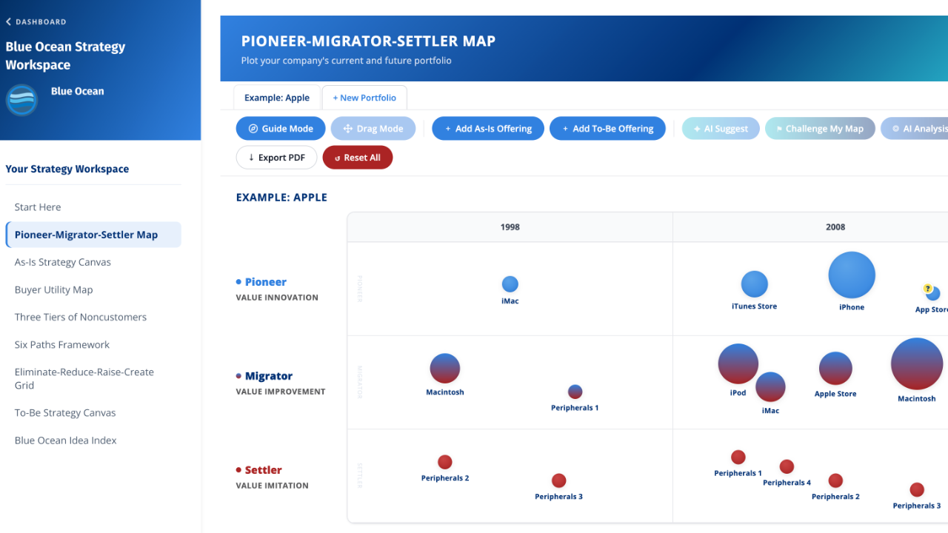Select the Peripherals 3 bubble under 2008
The height and width of the screenshot is (533, 948).
click(x=917, y=489)
